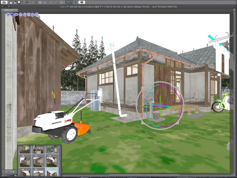Viewport: 237px width, 178px height.
Task: Select the gas cylinders by the house
Action: [x=94, y=100]
